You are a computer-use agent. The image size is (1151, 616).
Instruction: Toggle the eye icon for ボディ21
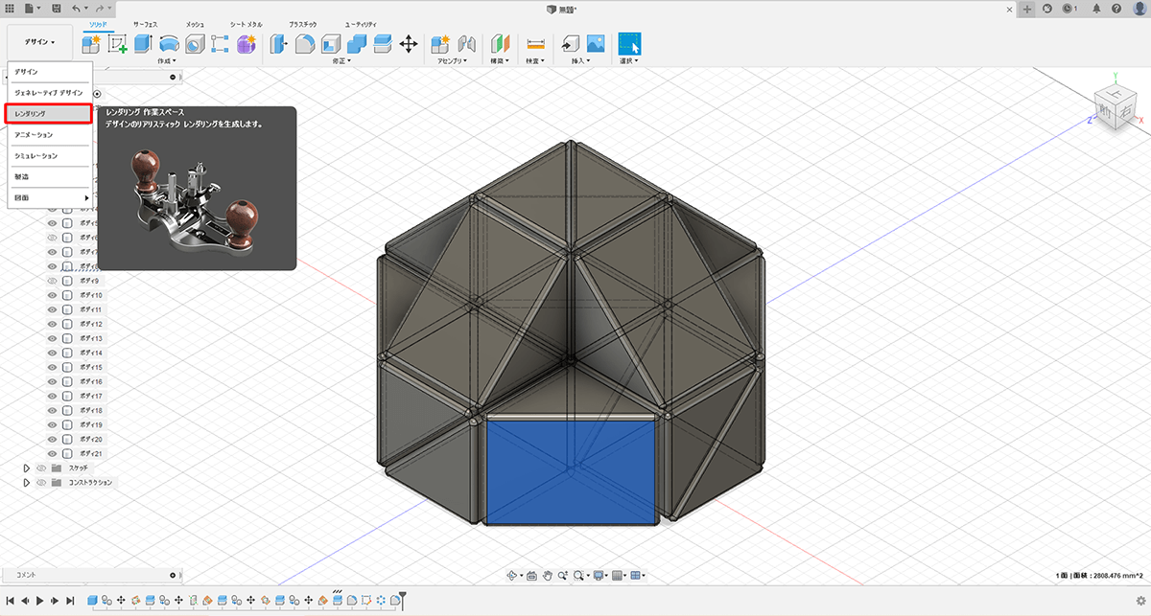pos(53,453)
